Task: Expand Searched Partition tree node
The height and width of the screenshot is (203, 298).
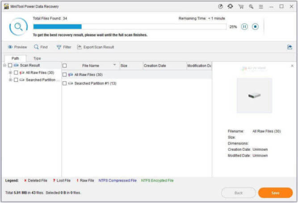Action: (x=10, y=80)
